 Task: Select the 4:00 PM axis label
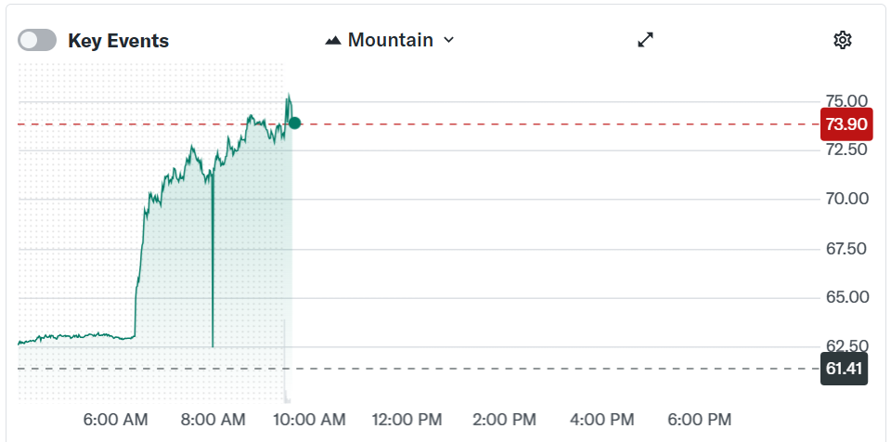(x=602, y=420)
